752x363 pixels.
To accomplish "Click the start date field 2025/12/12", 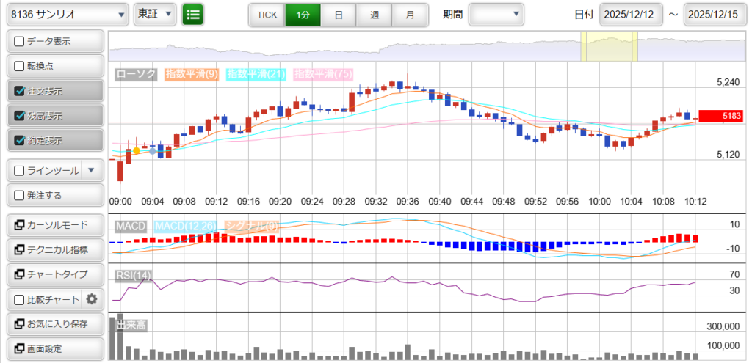I will (631, 15).
